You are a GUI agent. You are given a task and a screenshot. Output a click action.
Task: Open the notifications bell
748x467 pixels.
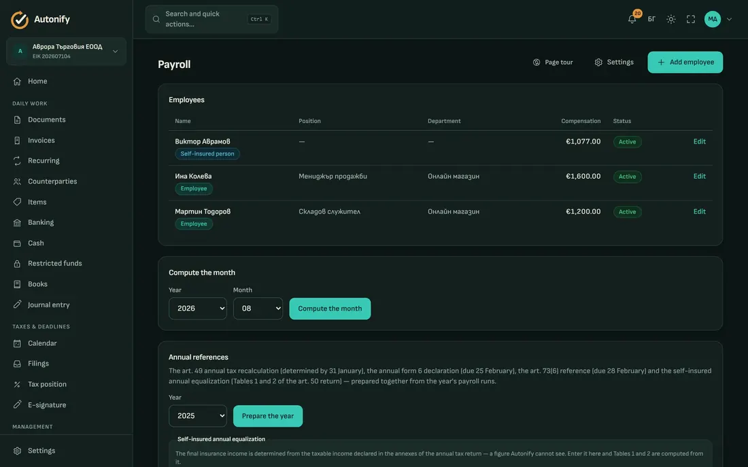point(632,19)
